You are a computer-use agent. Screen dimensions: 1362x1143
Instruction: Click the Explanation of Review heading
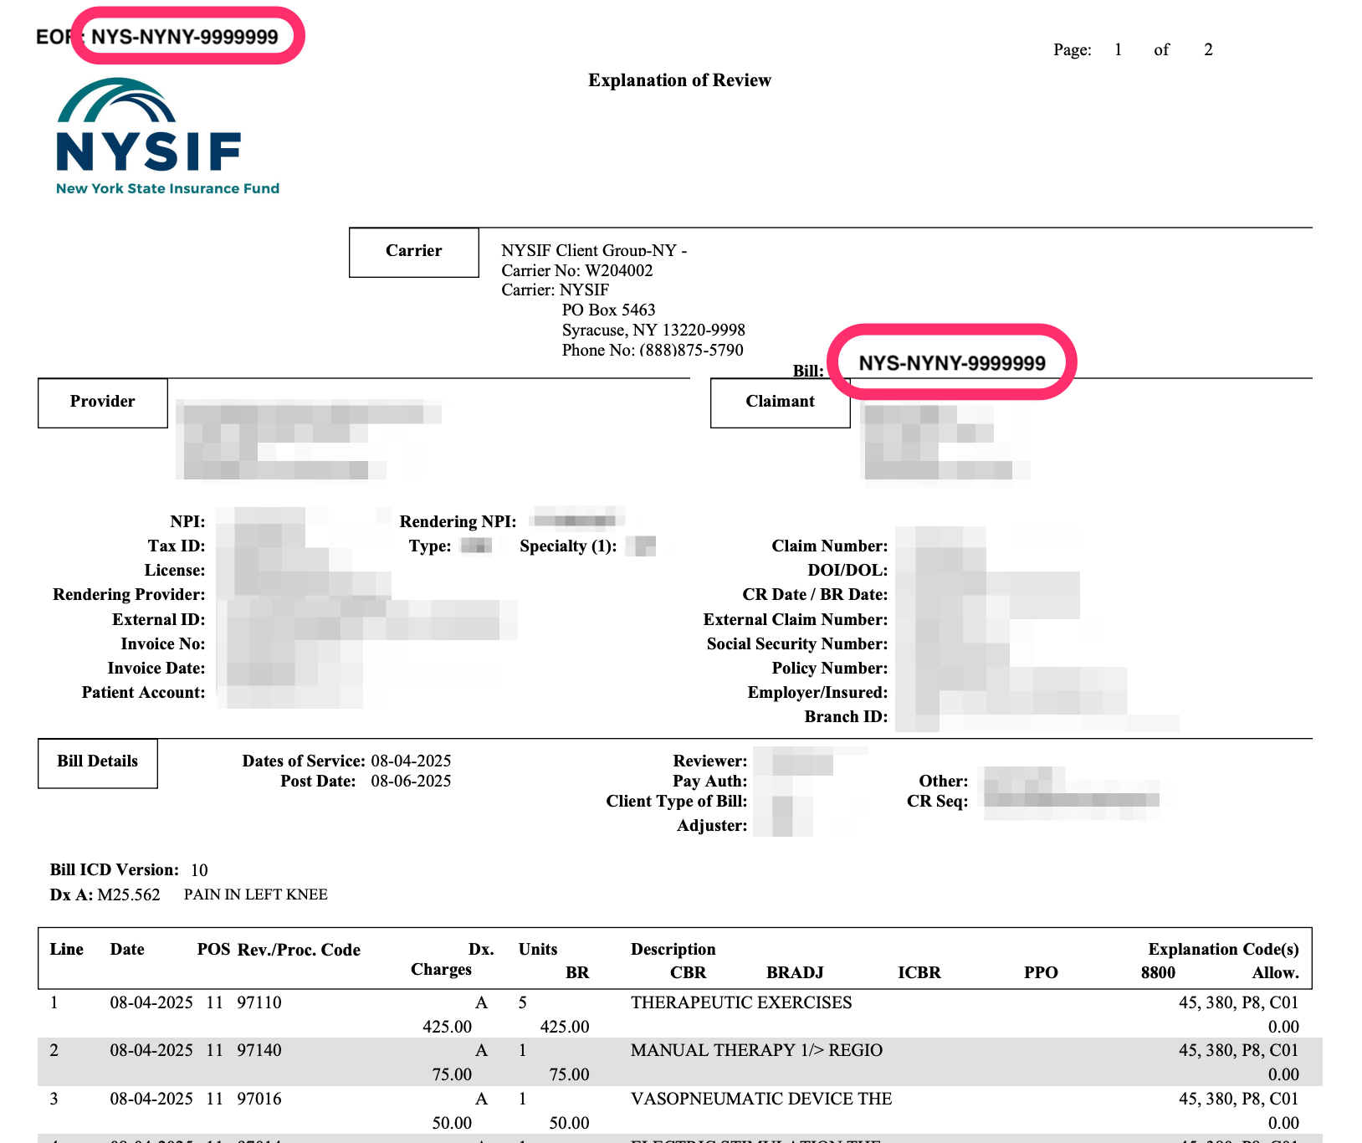[x=679, y=80]
